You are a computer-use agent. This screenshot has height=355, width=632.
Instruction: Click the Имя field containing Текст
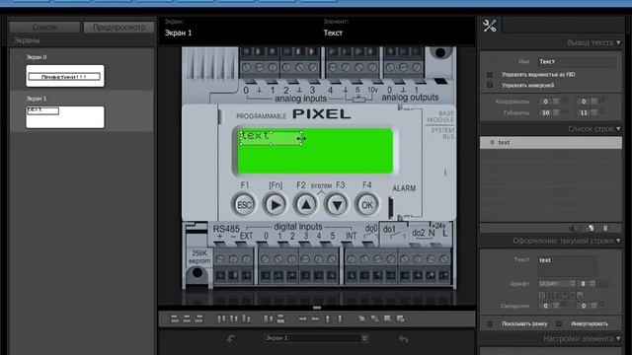(577, 61)
